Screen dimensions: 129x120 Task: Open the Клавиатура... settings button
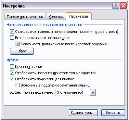pyautogui.click(x=83, y=113)
